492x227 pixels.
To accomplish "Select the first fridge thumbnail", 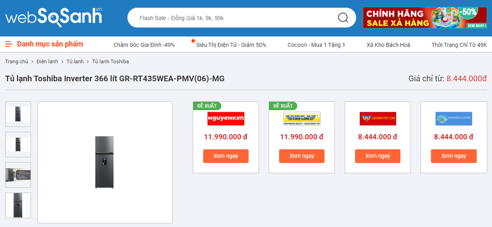I will (x=18, y=114).
